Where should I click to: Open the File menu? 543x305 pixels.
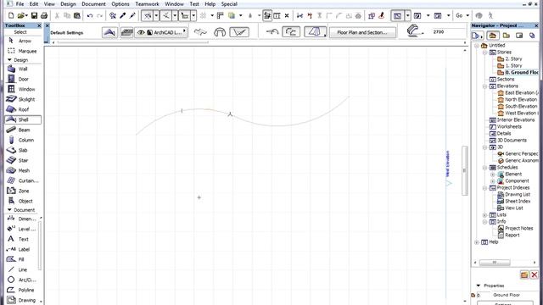point(20,3)
